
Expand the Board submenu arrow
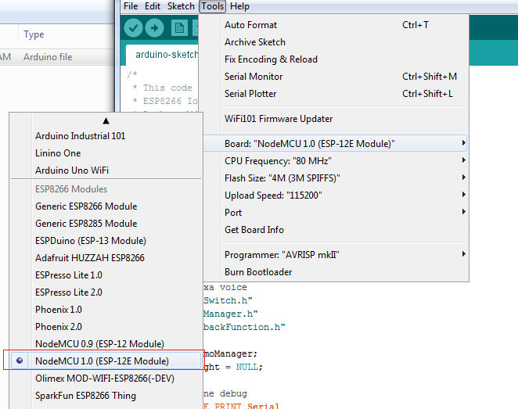(463, 143)
